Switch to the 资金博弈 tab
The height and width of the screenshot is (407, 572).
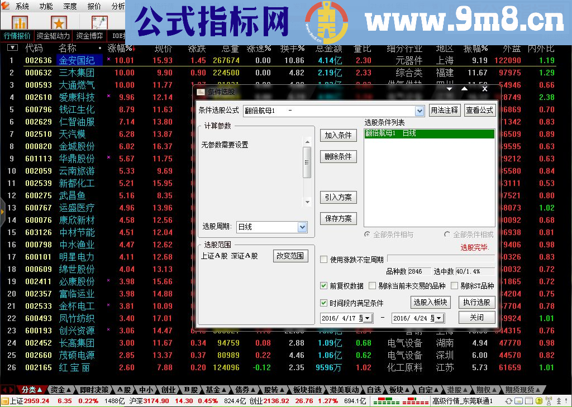click(89, 35)
